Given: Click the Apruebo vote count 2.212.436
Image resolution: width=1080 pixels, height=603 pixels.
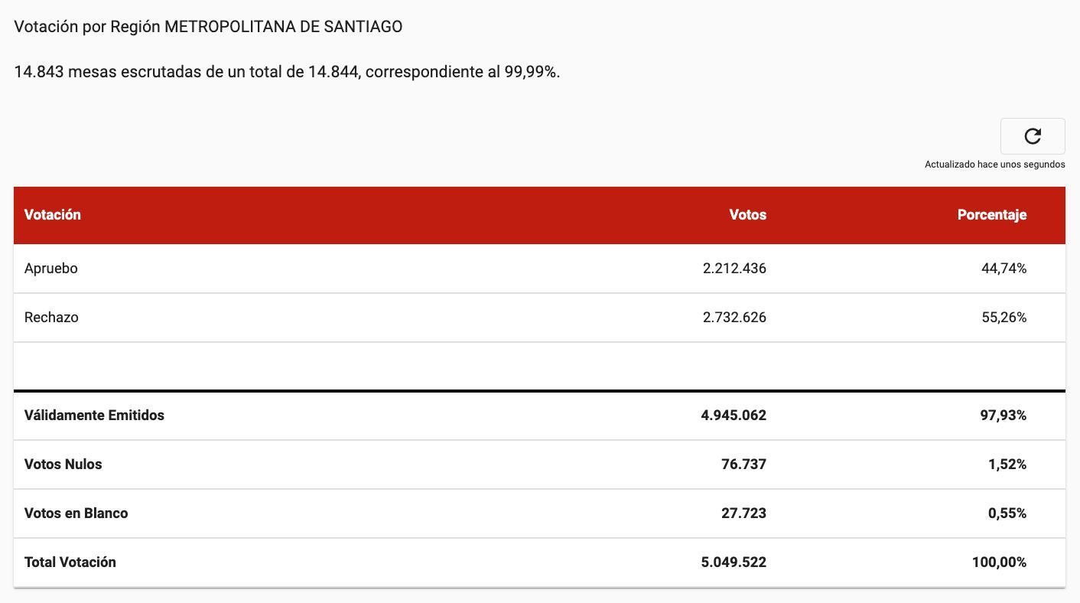Looking at the screenshot, I should coord(734,268).
